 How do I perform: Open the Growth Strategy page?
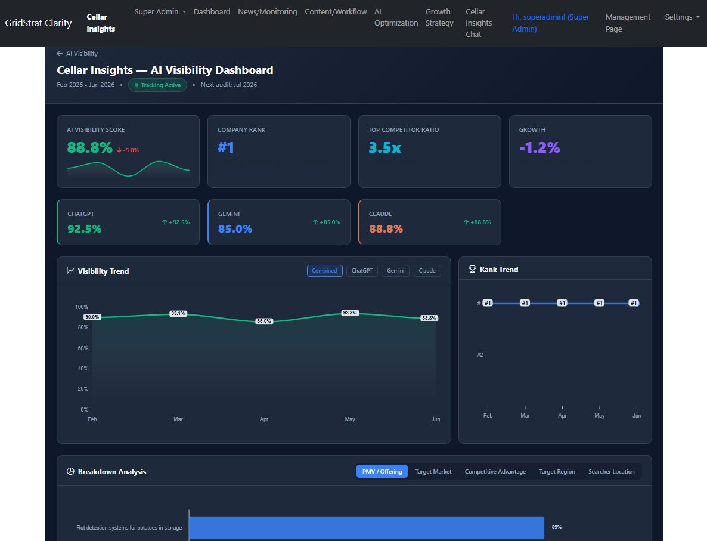(439, 17)
